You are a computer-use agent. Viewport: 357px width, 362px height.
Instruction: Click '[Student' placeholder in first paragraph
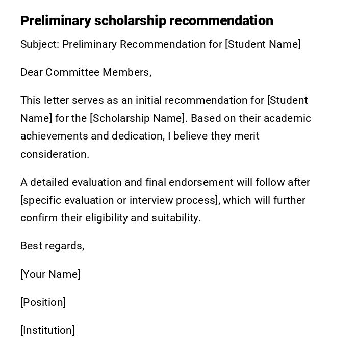[x=287, y=100]
